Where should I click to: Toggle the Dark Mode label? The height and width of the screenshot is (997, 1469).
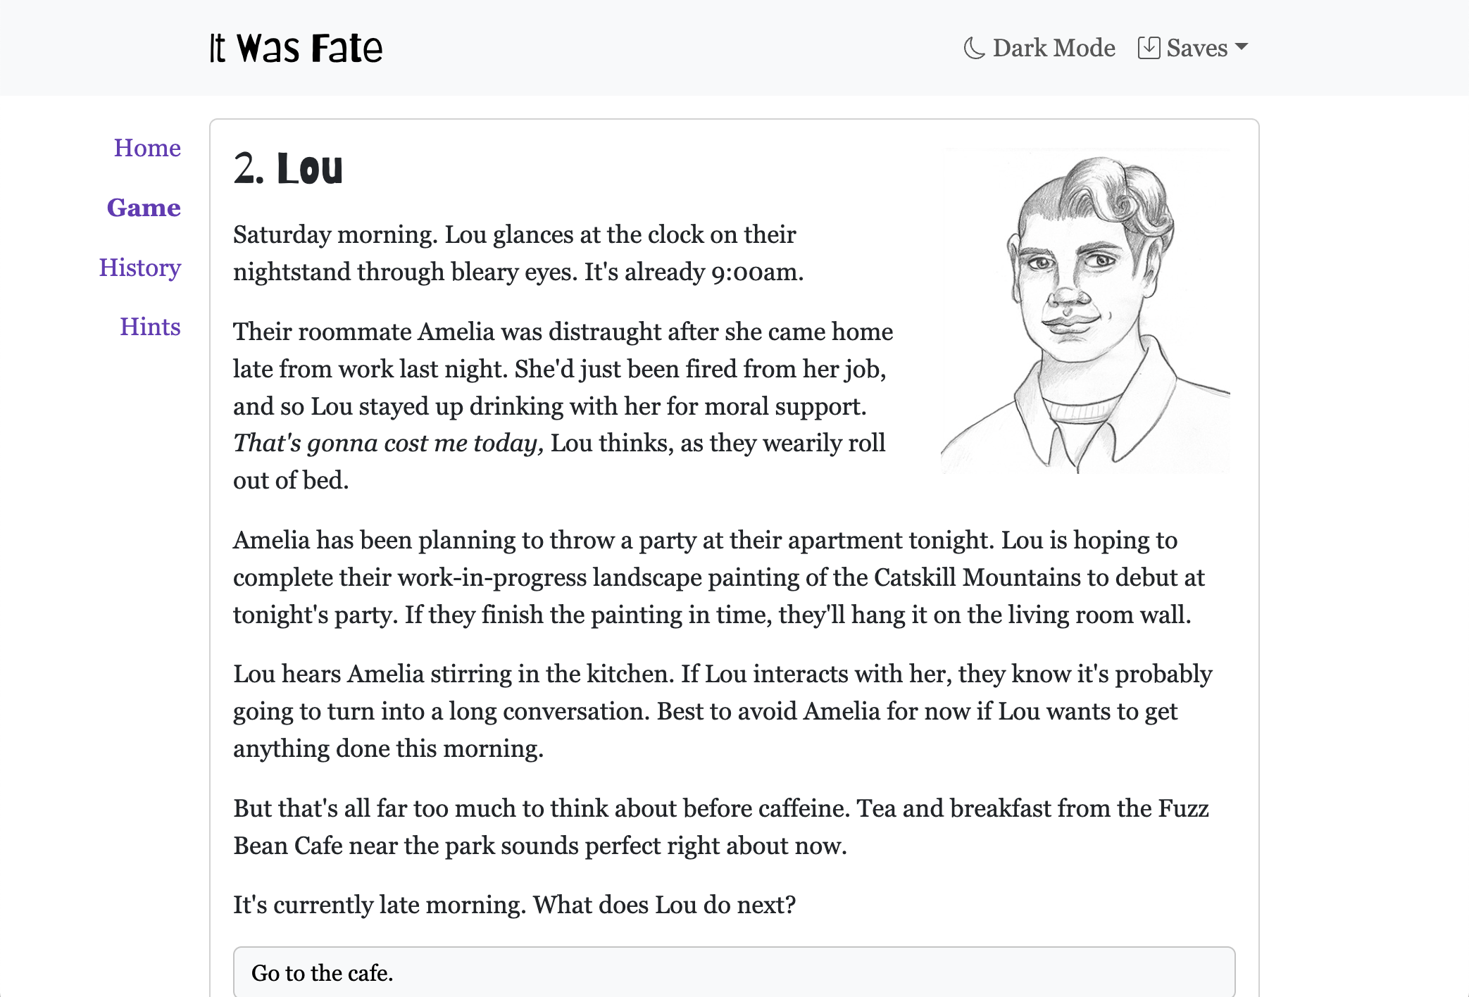coord(1054,48)
